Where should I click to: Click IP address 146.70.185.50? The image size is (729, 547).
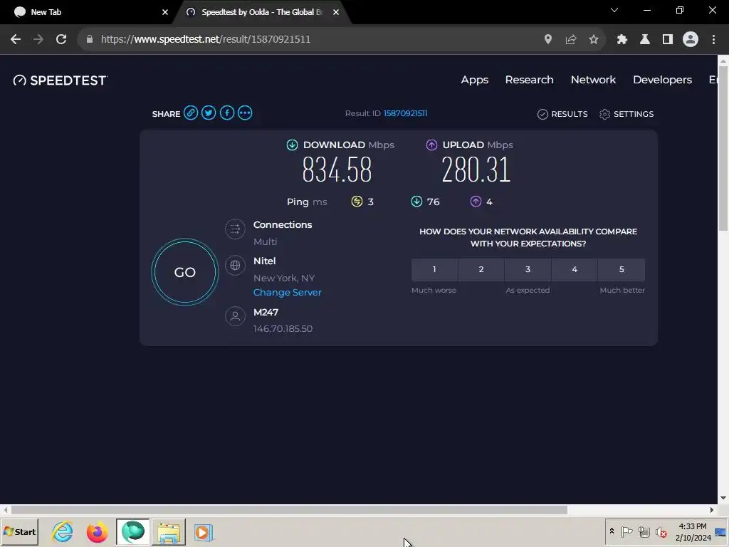283,328
